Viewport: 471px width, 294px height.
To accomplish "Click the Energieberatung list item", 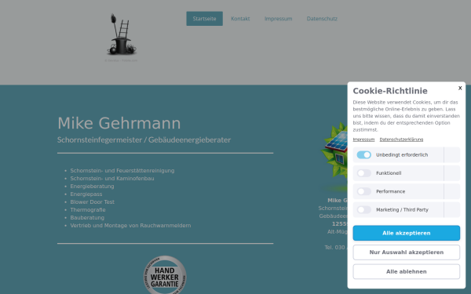I will tap(92, 187).
